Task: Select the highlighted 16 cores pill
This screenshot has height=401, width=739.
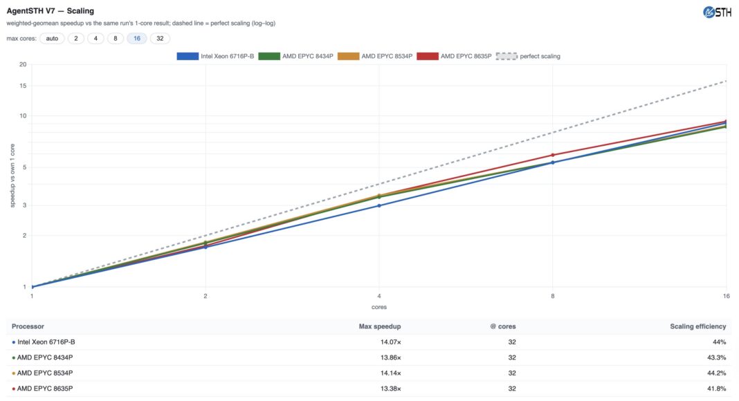Action: tap(137, 39)
